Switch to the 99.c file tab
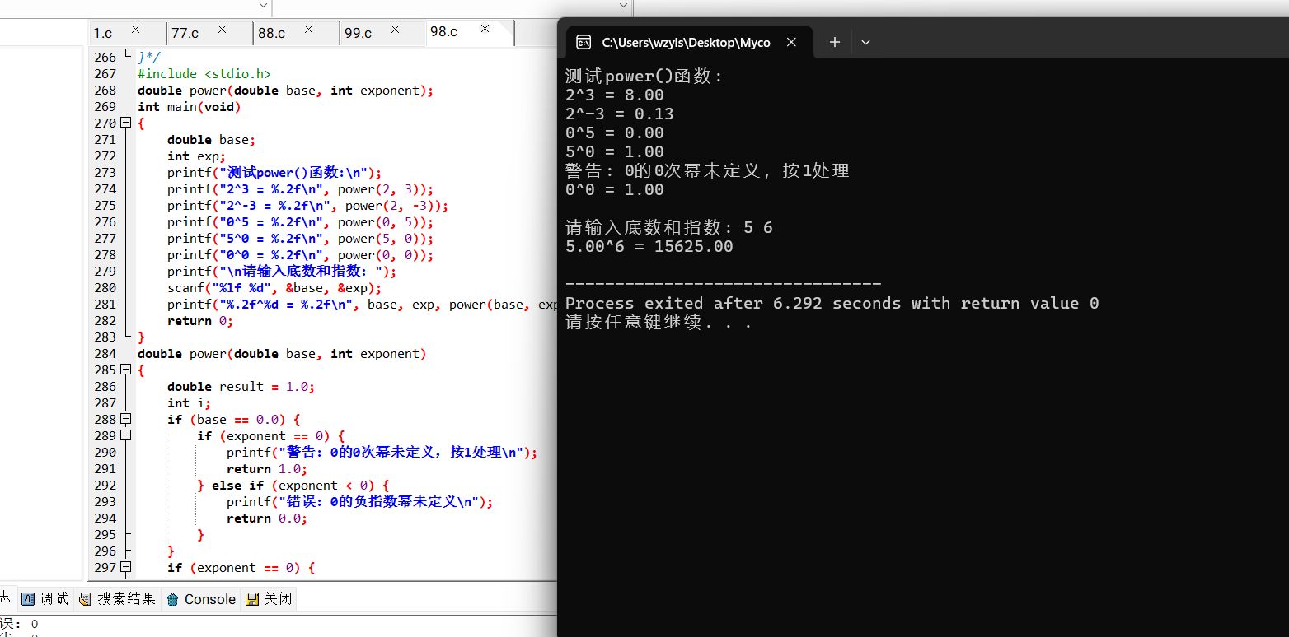The height and width of the screenshot is (637, 1289). pyautogui.click(x=358, y=33)
